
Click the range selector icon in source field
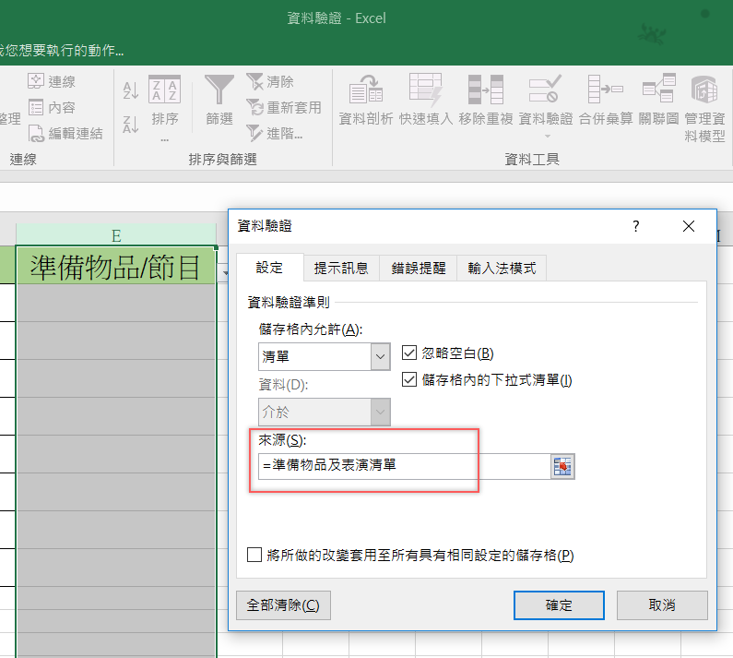(x=562, y=467)
